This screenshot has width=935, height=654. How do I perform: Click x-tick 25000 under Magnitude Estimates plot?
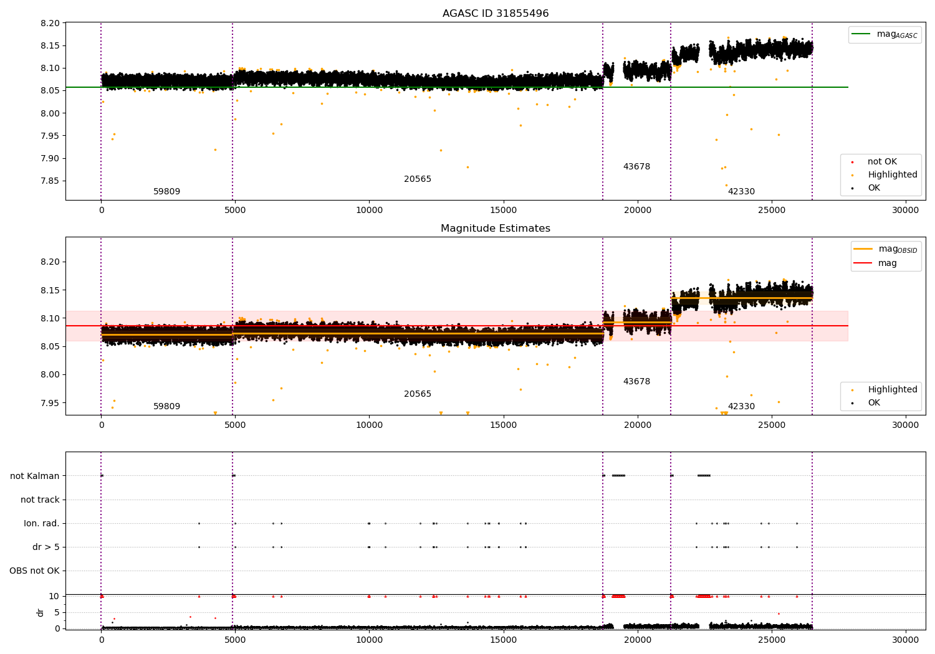772,425
